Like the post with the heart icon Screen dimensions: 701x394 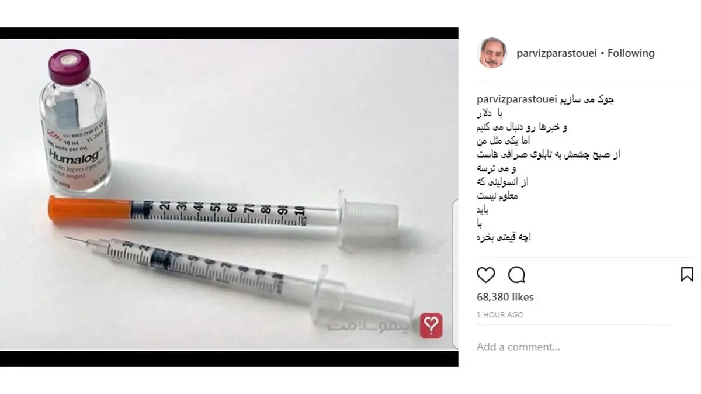tap(486, 274)
